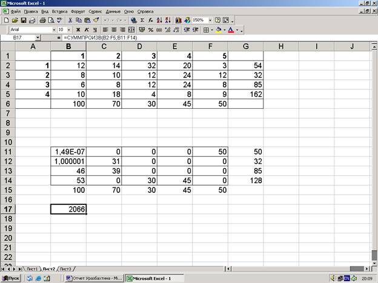Screen dimensions: 378x283
Task: Switch to sheet tab Лист1
Action: (x=32, y=269)
